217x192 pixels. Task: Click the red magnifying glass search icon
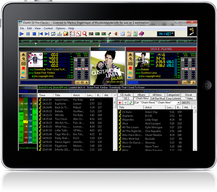[x=84, y=34]
